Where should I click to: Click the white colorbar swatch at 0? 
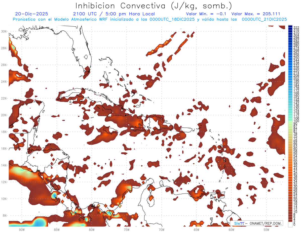[290, 224]
